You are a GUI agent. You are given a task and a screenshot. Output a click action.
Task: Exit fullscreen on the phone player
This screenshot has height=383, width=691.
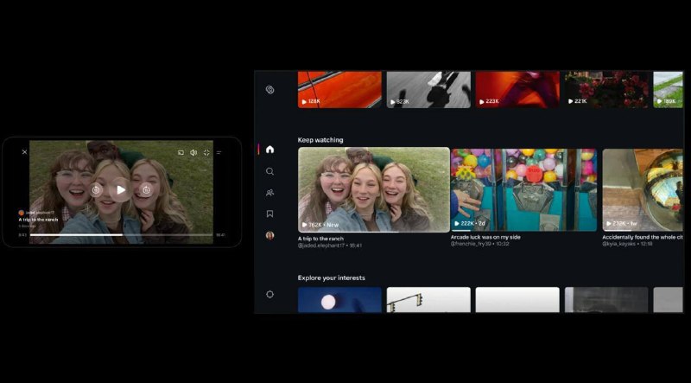coord(206,153)
